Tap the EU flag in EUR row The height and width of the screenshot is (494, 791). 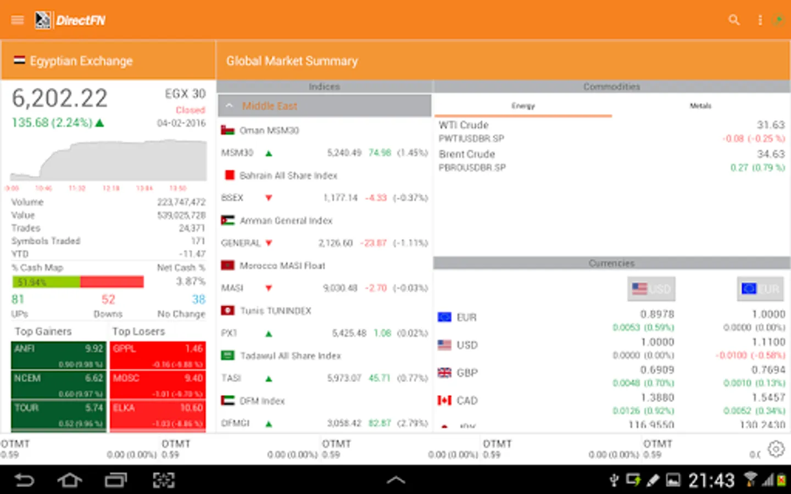pos(444,317)
